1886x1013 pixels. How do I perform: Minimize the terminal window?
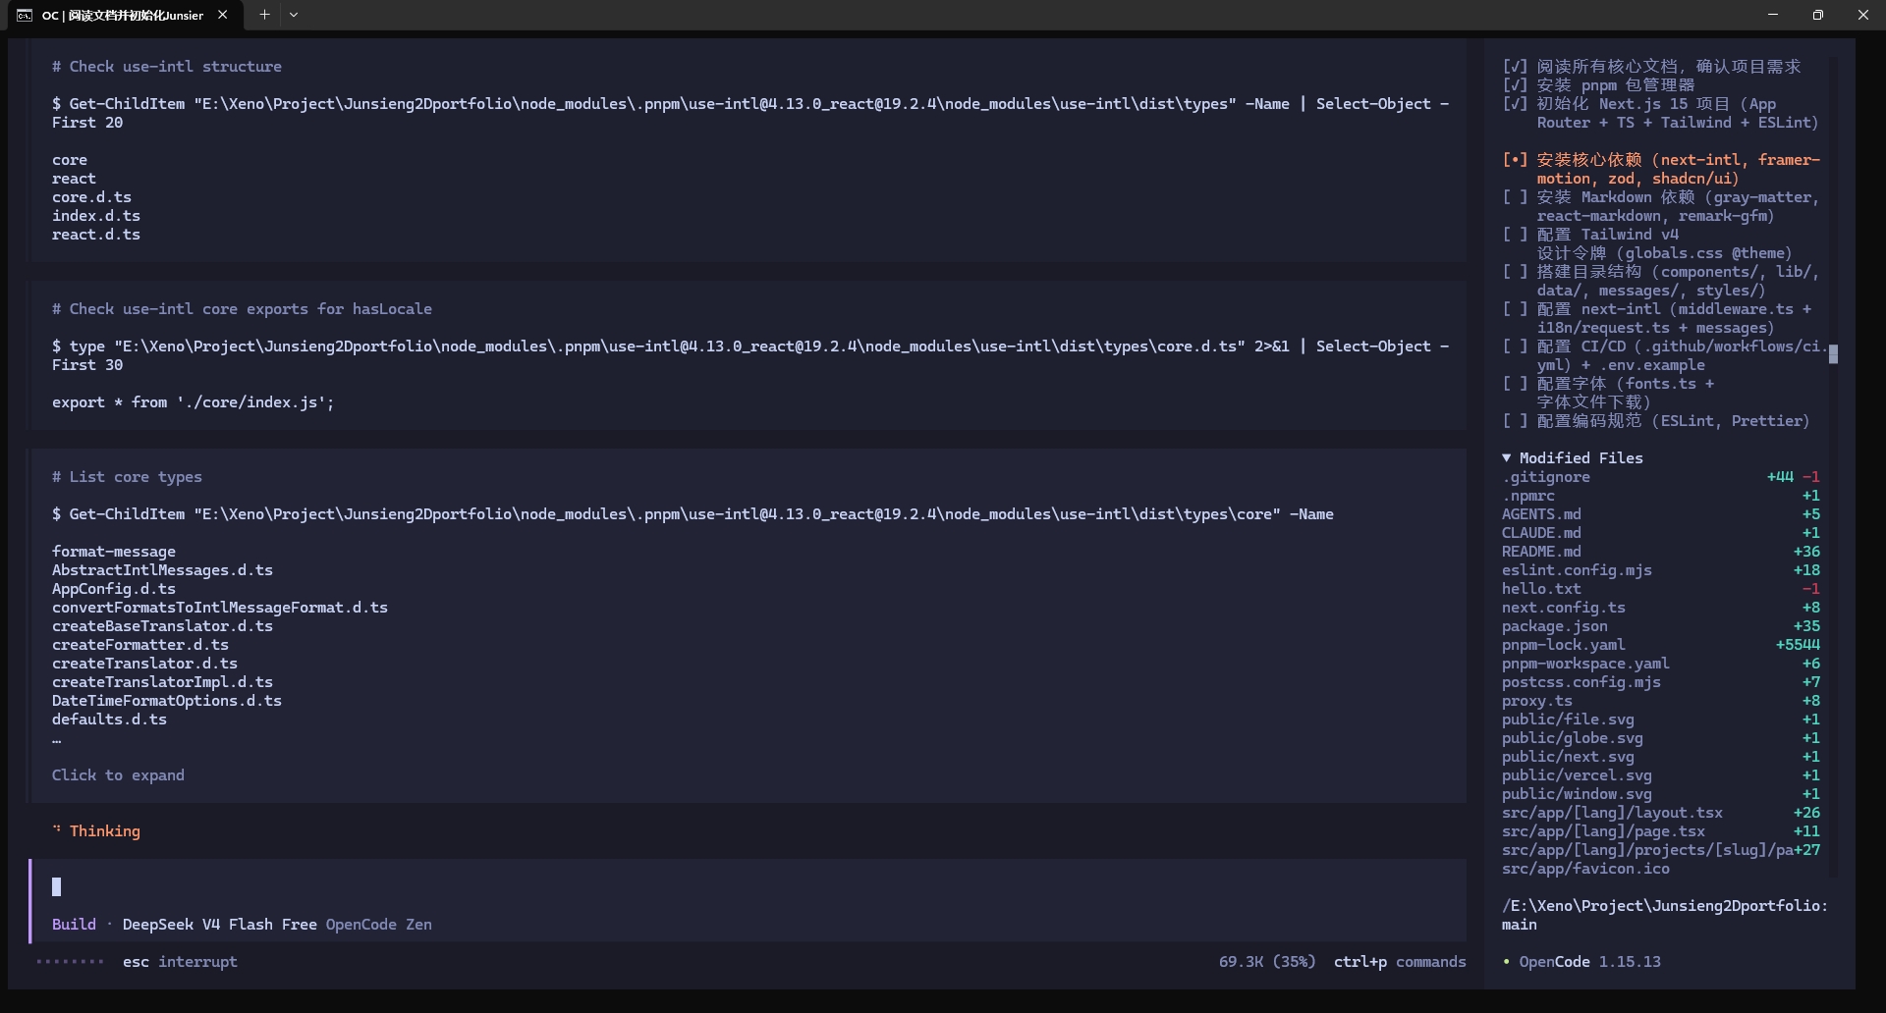pos(1773,15)
